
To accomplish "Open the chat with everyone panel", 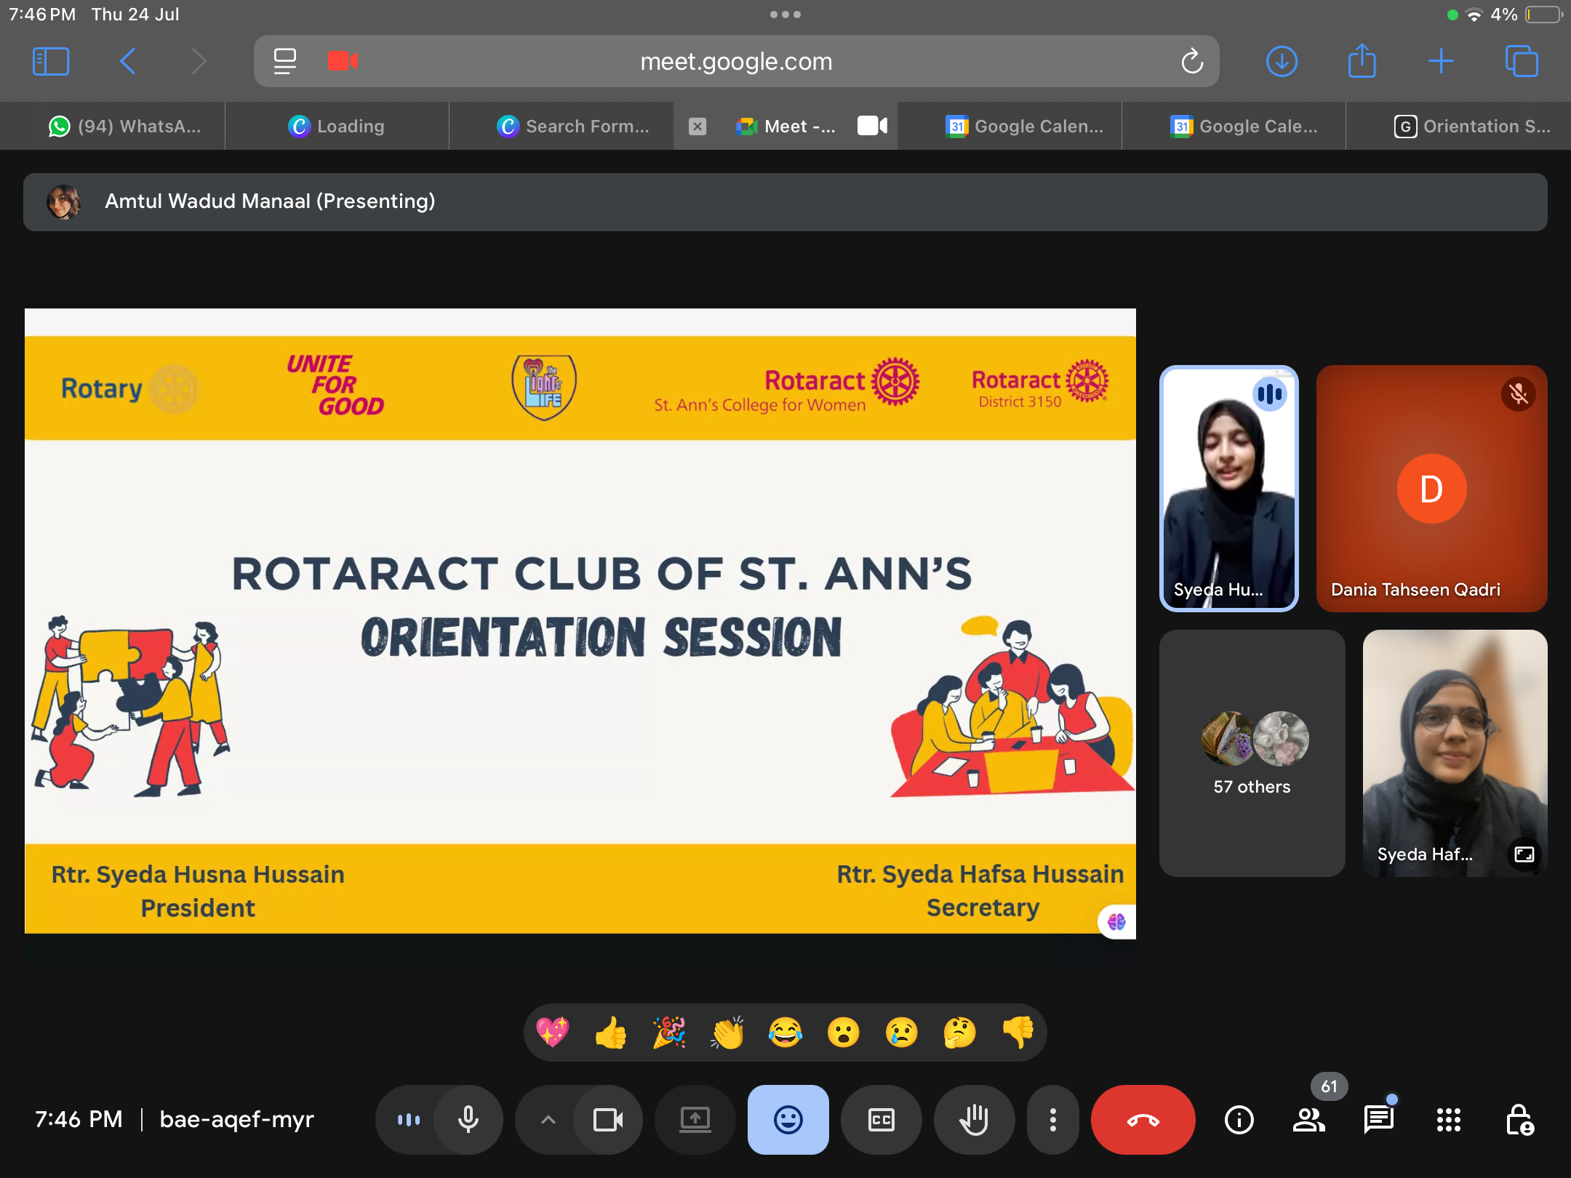I will (x=1378, y=1120).
